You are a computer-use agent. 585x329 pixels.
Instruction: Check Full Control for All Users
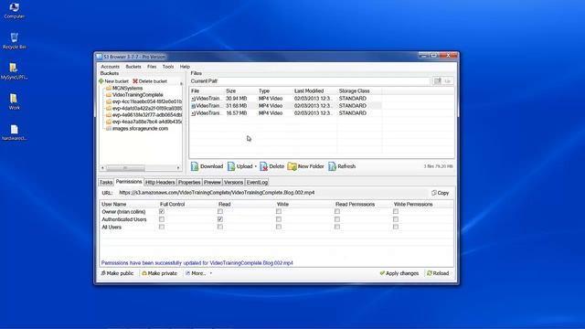[162, 227]
